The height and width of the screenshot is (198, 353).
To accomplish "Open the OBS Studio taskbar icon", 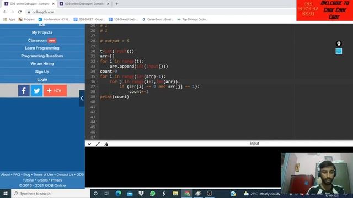I will tap(210, 193).
